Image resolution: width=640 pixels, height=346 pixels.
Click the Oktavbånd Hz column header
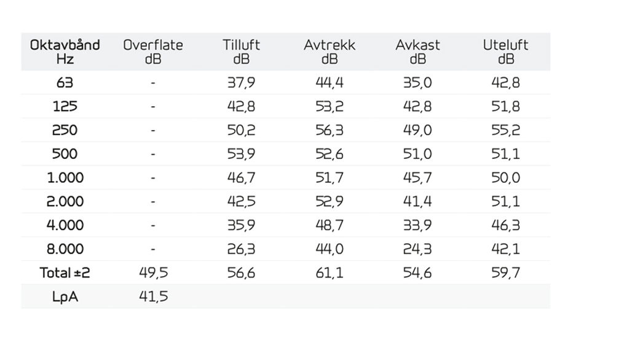(x=65, y=52)
